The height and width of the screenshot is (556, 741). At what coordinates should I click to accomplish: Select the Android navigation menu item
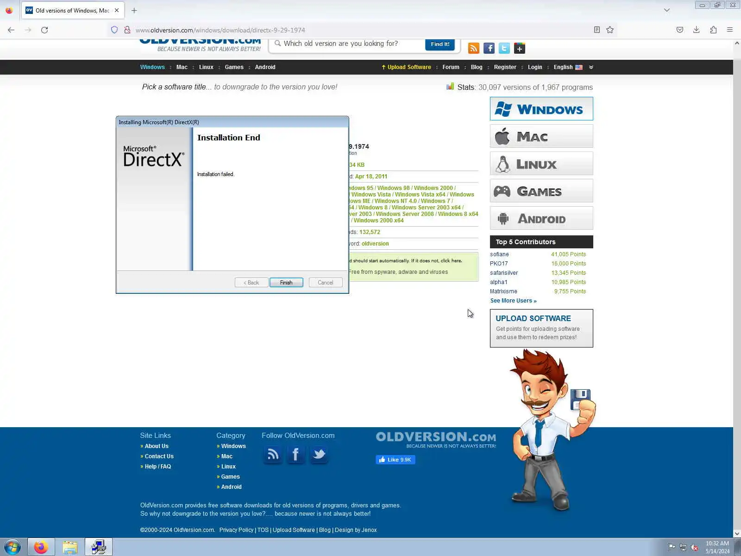click(265, 67)
